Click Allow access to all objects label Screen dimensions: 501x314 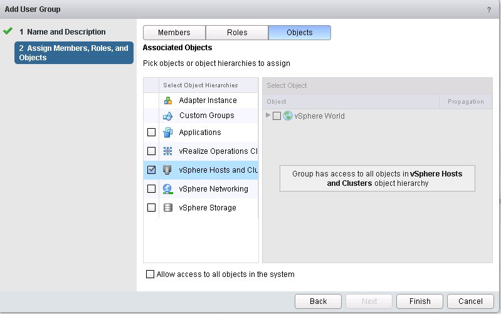click(x=226, y=274)
